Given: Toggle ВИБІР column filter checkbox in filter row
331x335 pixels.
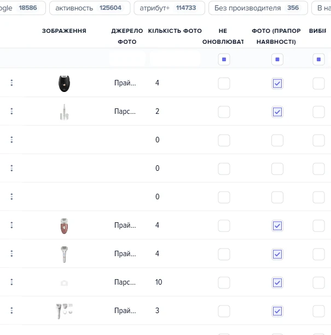Looking at the screenshot, I should pos(318,60).
